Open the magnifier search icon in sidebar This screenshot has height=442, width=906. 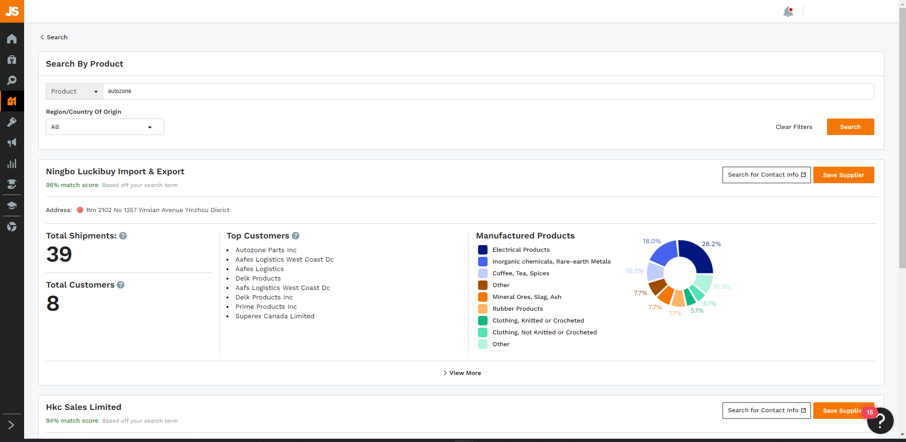pyautogui.click(x=12, y=80)
